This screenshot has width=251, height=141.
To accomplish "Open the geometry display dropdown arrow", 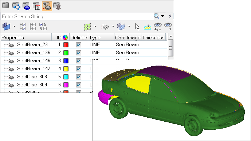I will (113, 26).
